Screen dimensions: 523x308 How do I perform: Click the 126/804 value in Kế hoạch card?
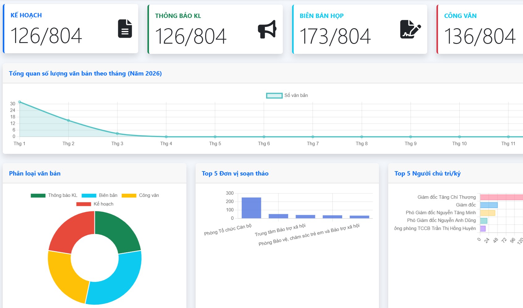click(x=46, y=36)
